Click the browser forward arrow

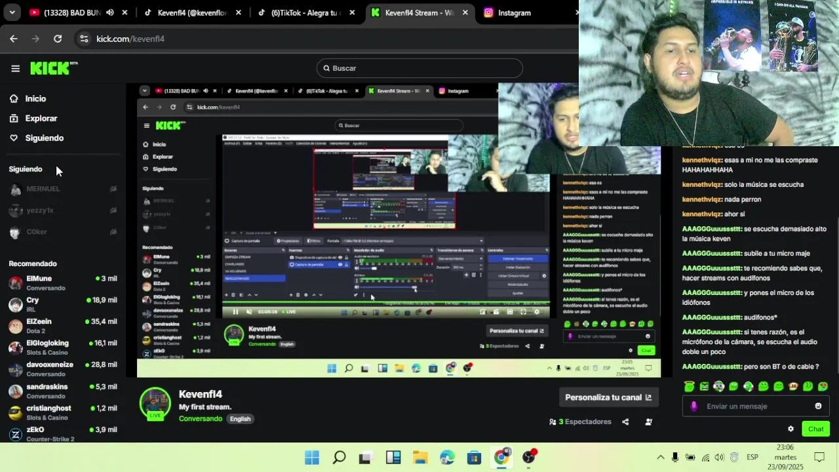coord(35,39)
